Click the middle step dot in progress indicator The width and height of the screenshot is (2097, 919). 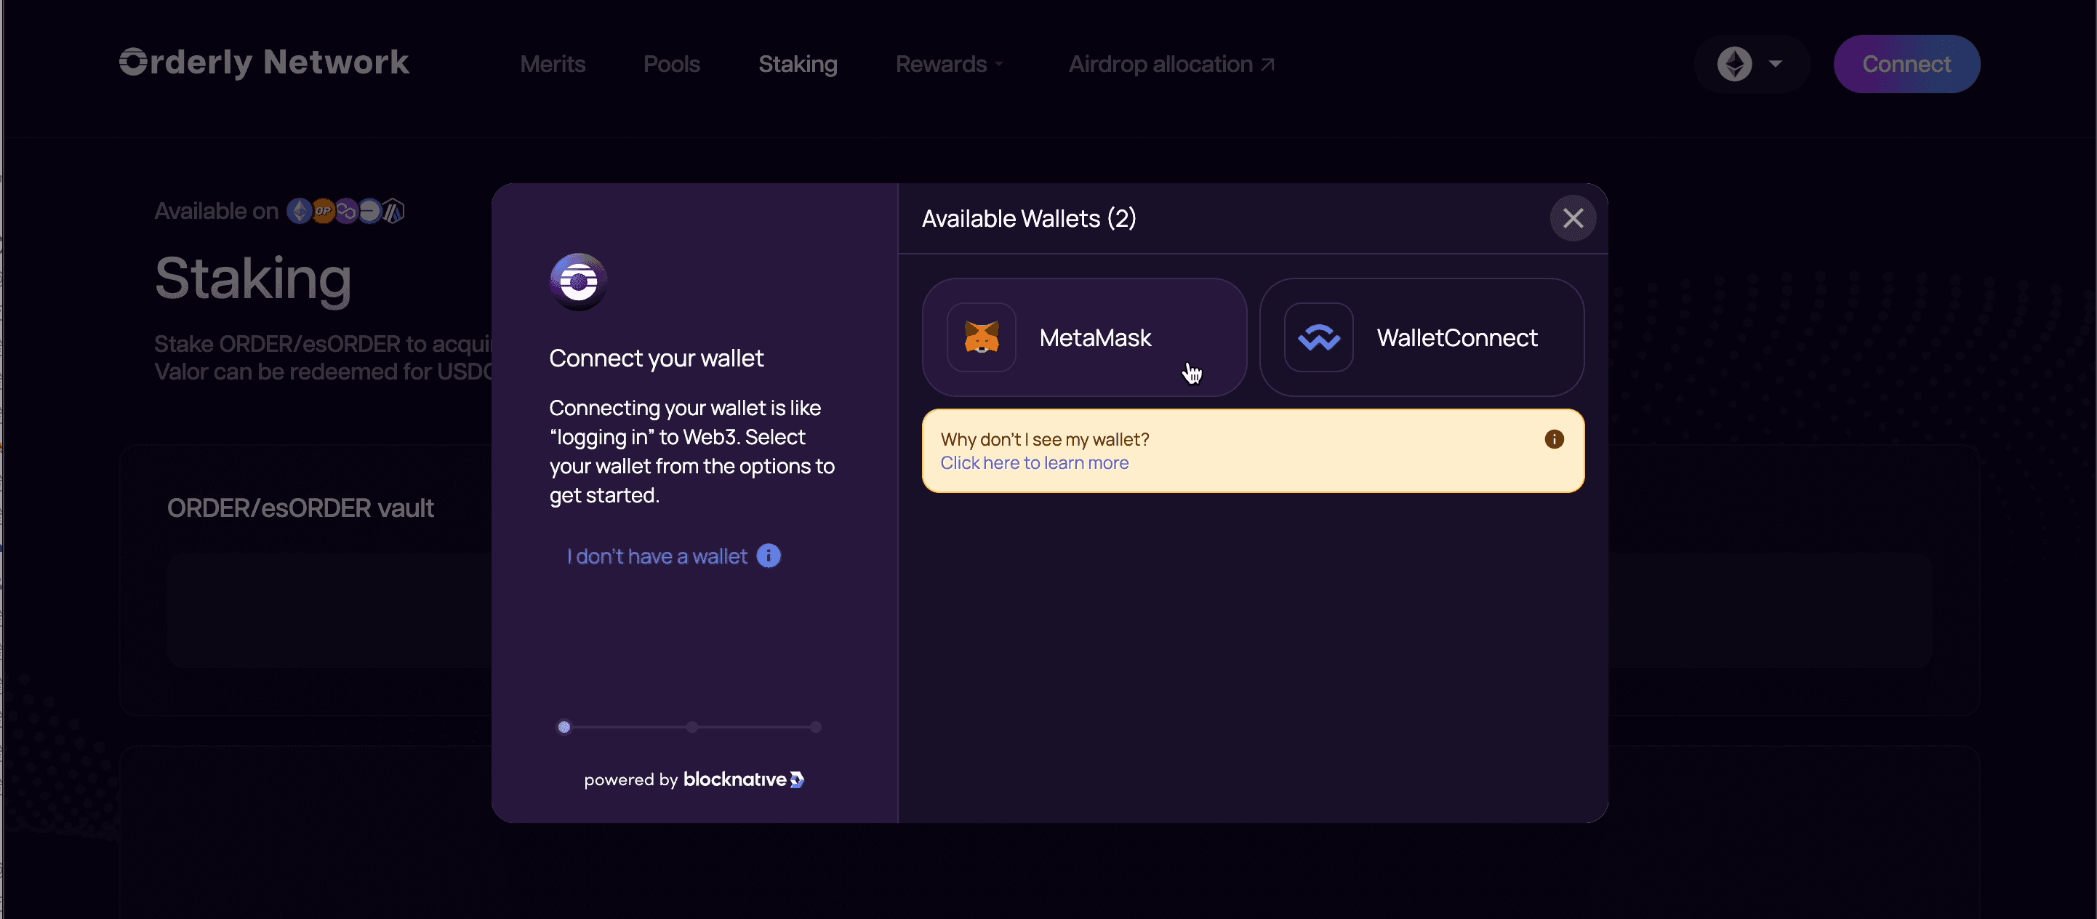692,727
